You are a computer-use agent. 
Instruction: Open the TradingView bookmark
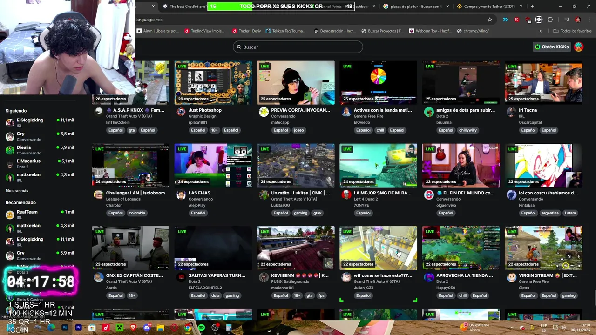tap(204, 31)
